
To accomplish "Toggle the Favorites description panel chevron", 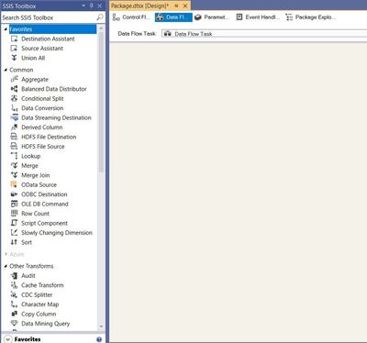I will 7,339.
